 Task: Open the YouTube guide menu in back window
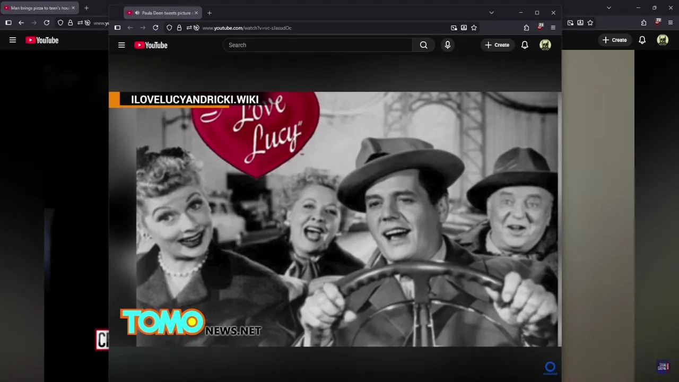pyautogui.click(x=13, y=40)
